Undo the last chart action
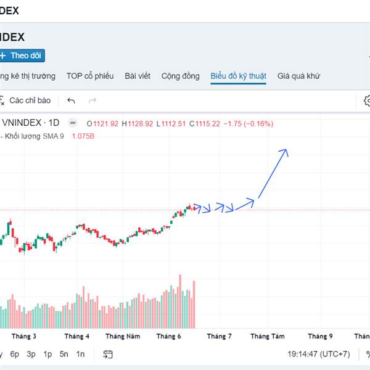The width and height of the screenshot is (370, 370). pos(72,100)
